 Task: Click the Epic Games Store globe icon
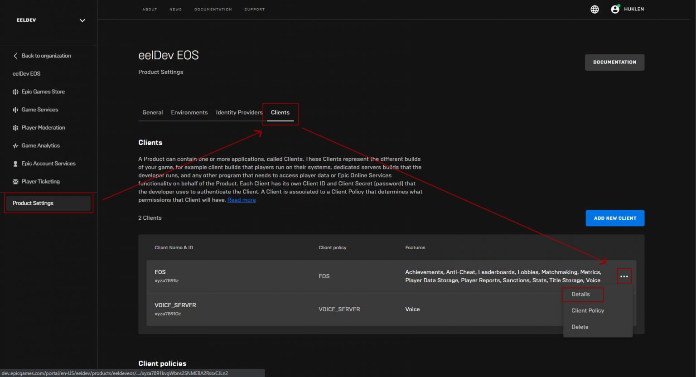pos(15,92)
